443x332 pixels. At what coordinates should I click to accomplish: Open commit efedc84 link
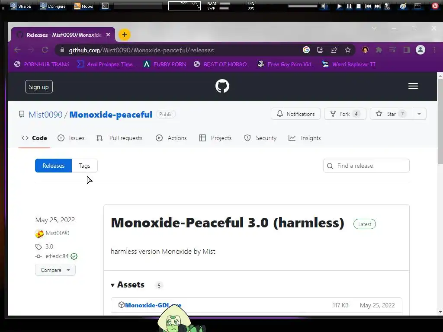click(x=57, y=256)
